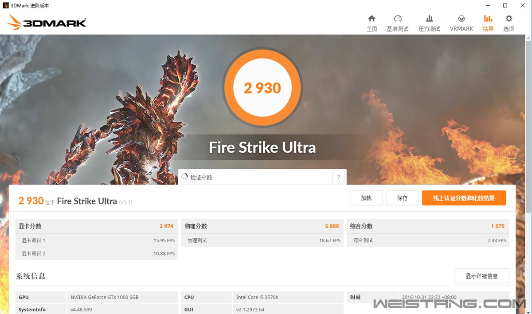Click the 保存 save button
The width and height of the screenshot is (532, 314).
pos(402,198)
